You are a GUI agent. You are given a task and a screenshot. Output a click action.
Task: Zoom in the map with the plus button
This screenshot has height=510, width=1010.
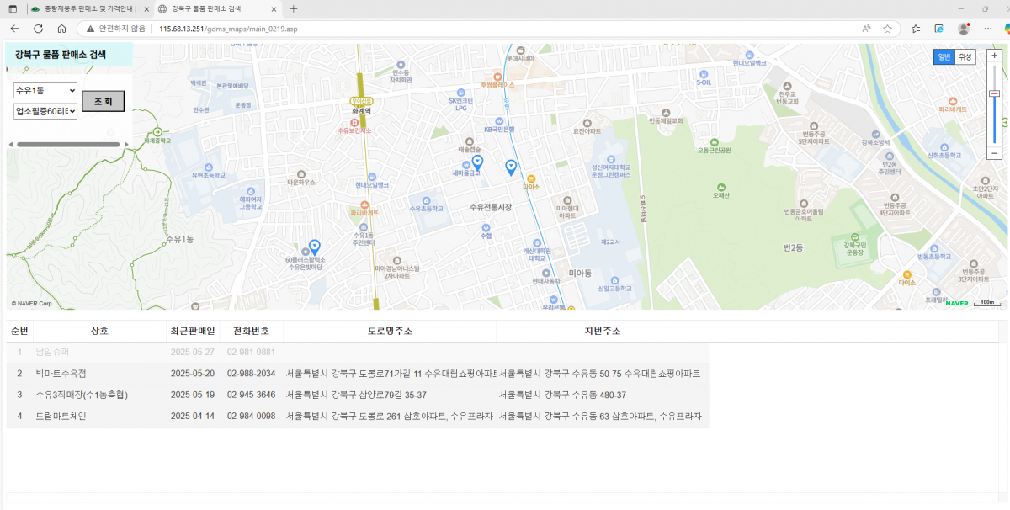pyautogui.click(x=994, y=55)
